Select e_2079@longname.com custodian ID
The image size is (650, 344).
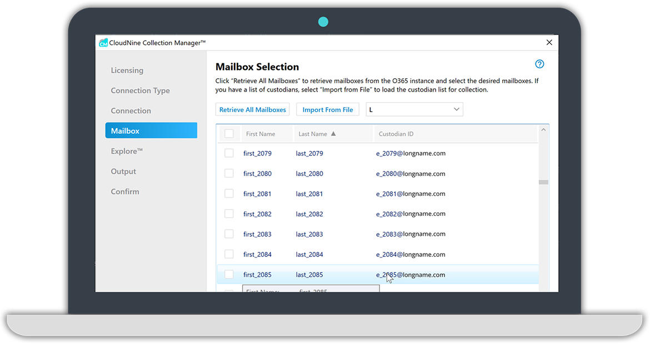pyautogui.click(x=411, y=153)
